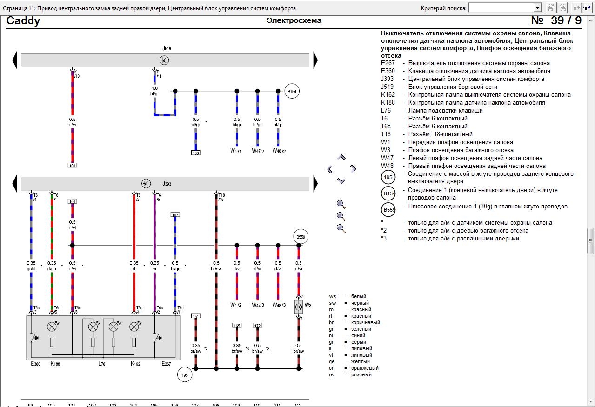Screen dimensions: 595x407
Task: Click the J393 control unit symbol icon
Action: click(x=146, y=183)
